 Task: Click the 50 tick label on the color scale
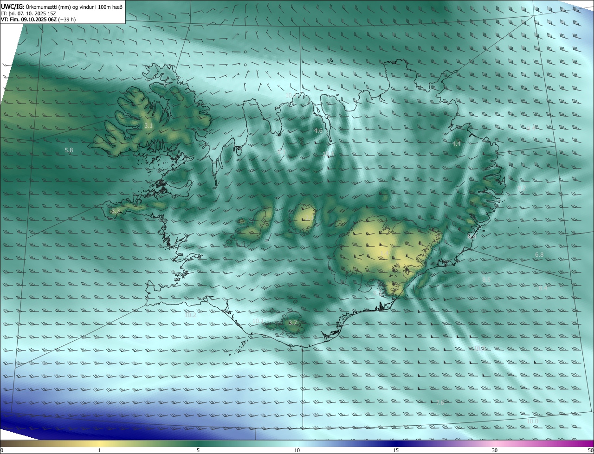pos(590,450)
